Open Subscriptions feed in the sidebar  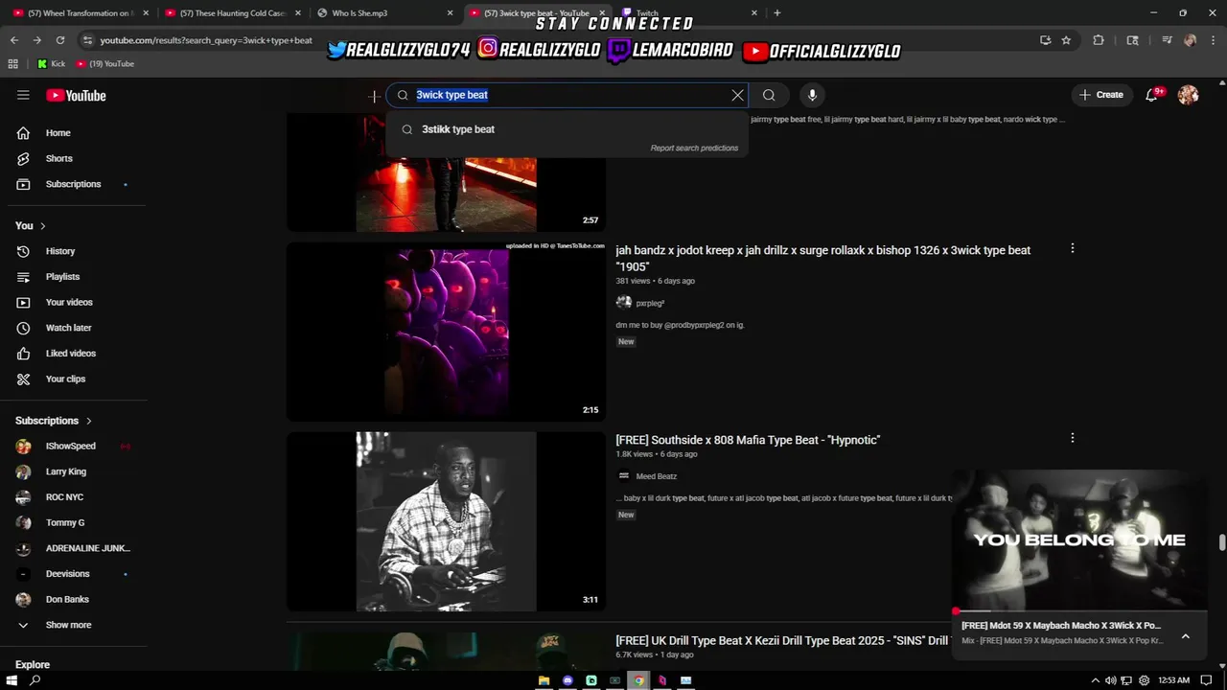74,184
